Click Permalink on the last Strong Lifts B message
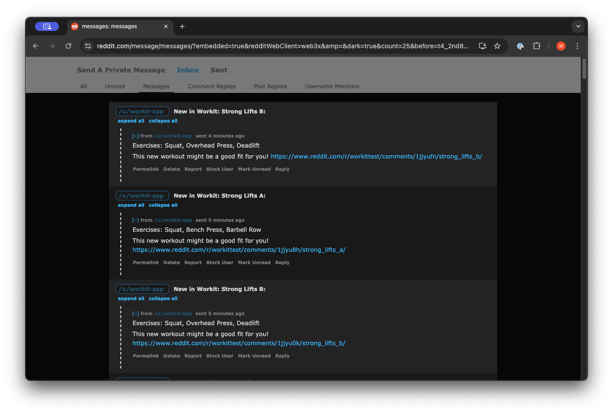Viewport: 613px width, 414px height. pyautogui.click(x=146, y=356)
